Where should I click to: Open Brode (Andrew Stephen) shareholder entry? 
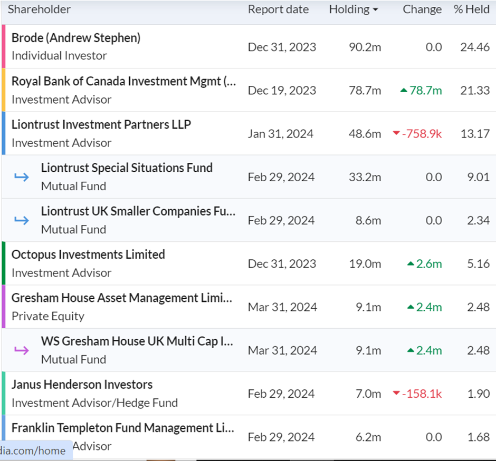(x=76, y=38)
